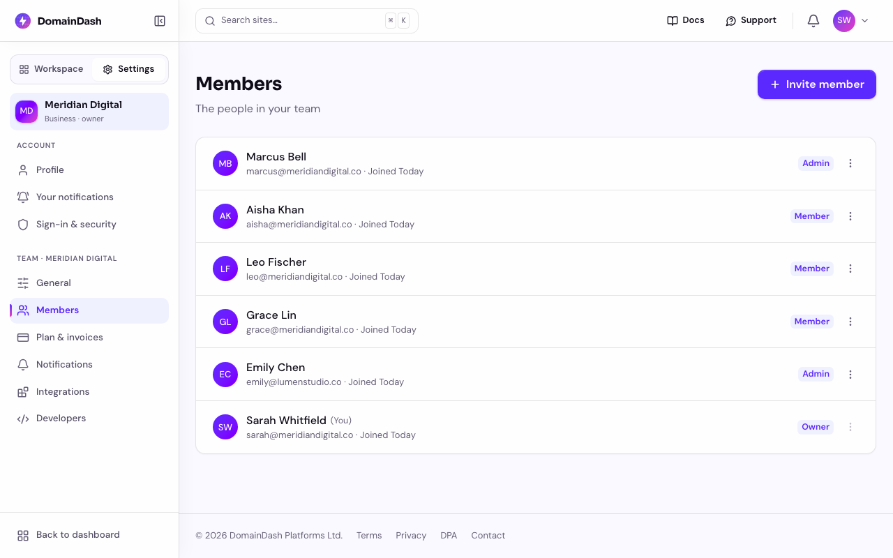Viewport: 893px width, 558px height.
Task: Click the Support chat bubble icon
Action: click(731, 21)
